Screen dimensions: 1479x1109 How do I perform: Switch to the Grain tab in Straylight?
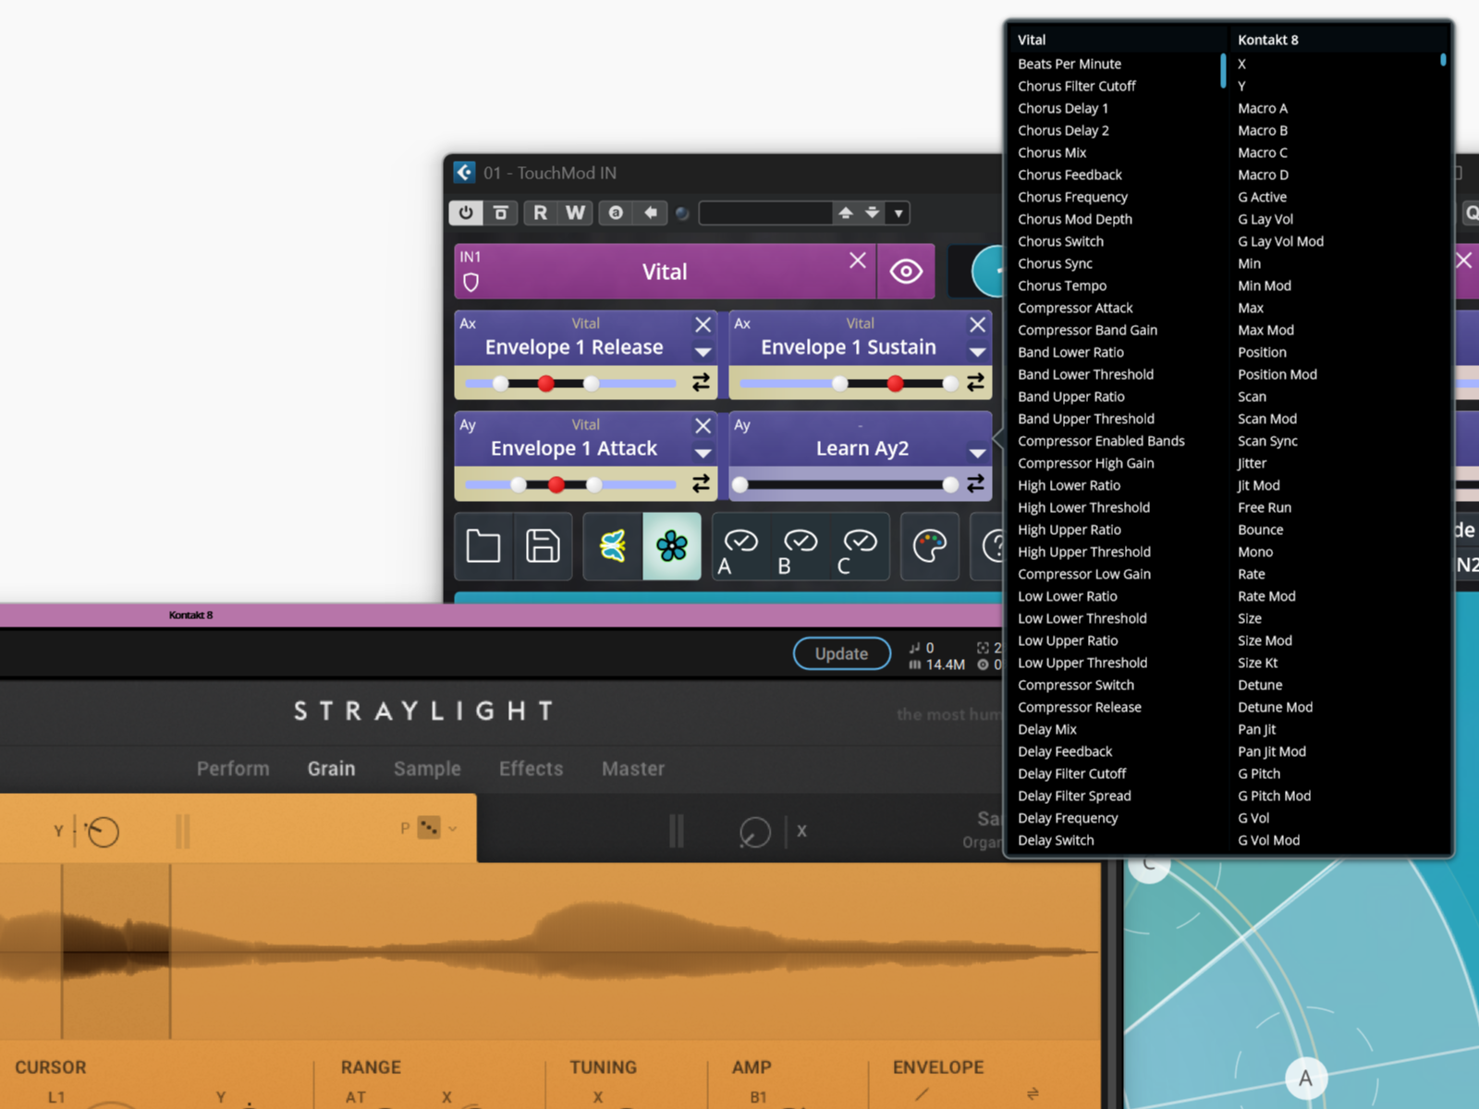tap(331, 769)
